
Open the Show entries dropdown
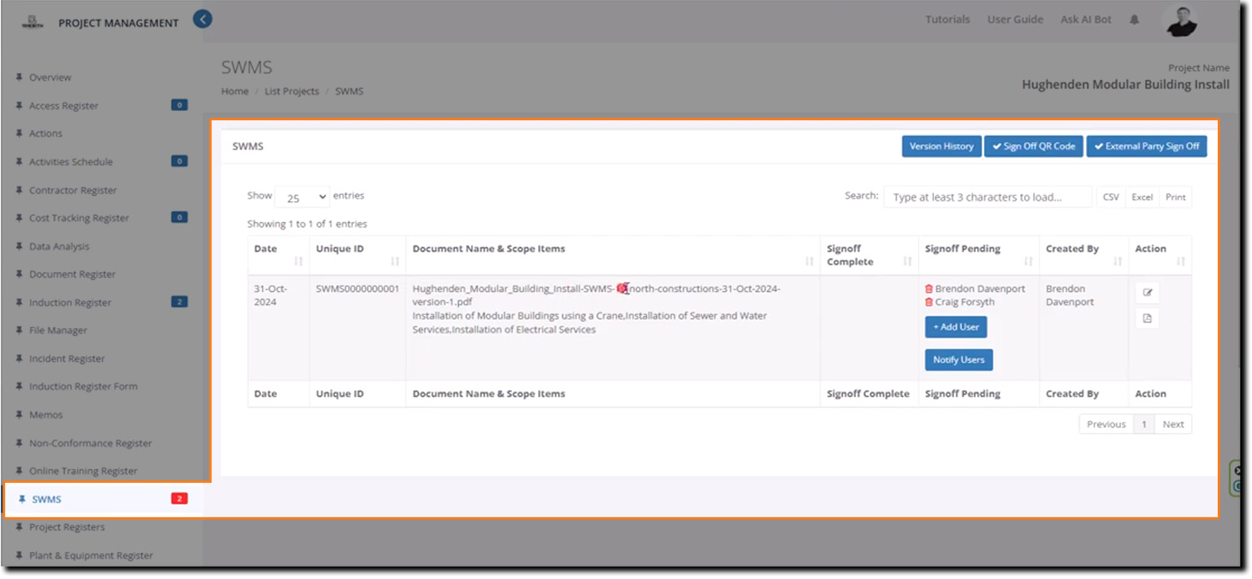point(302,198)
